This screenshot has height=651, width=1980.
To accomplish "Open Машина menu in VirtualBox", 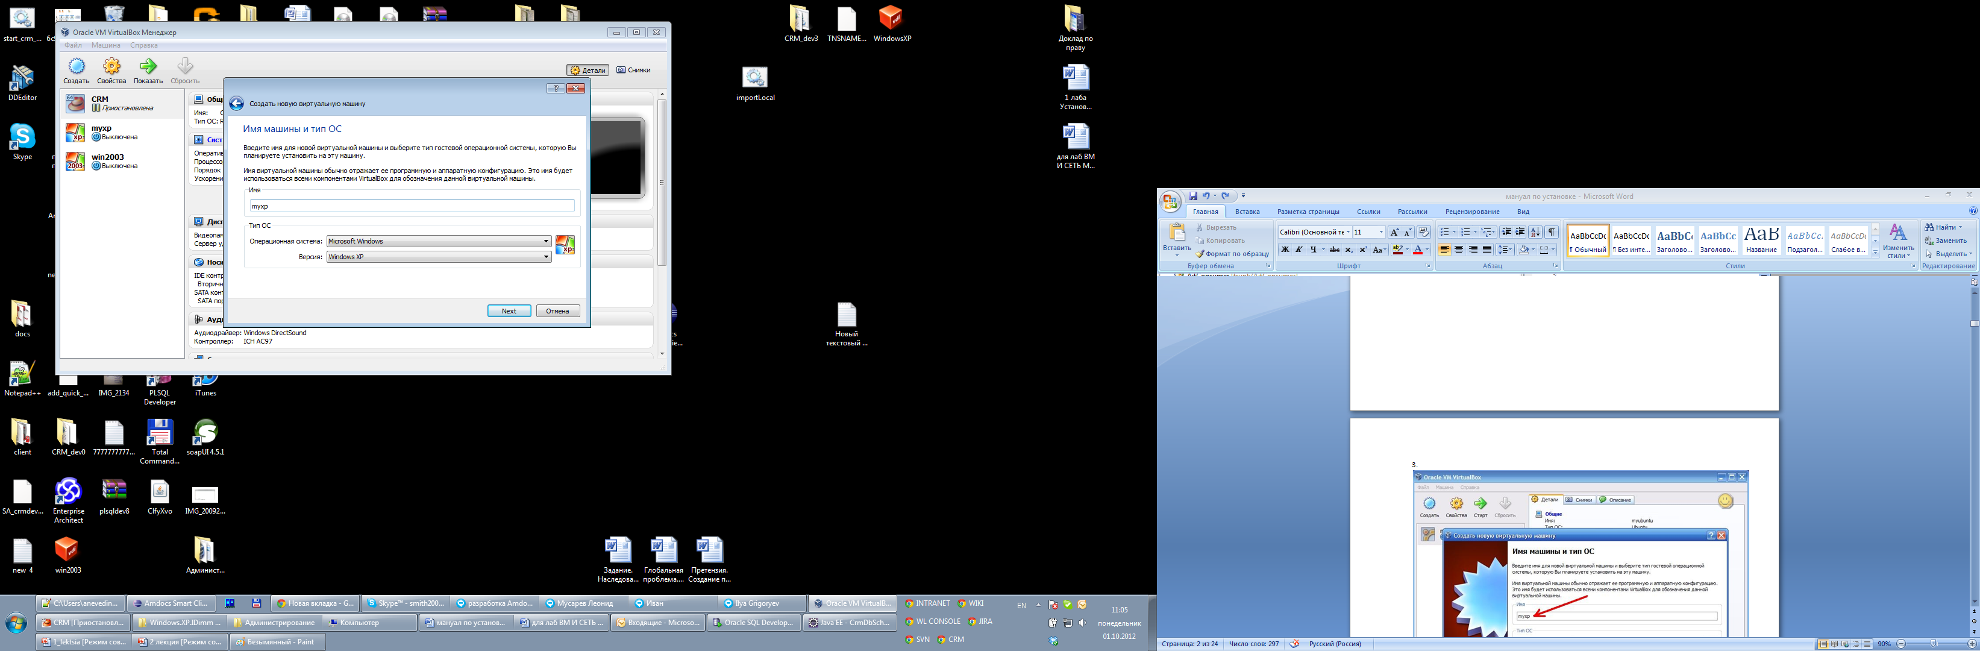I will coord(106,45).
